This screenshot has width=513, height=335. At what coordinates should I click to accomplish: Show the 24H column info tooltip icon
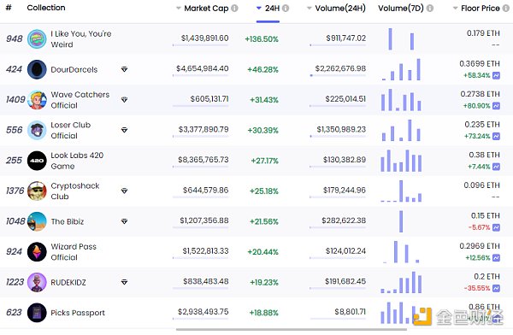[x=286, y=9]
